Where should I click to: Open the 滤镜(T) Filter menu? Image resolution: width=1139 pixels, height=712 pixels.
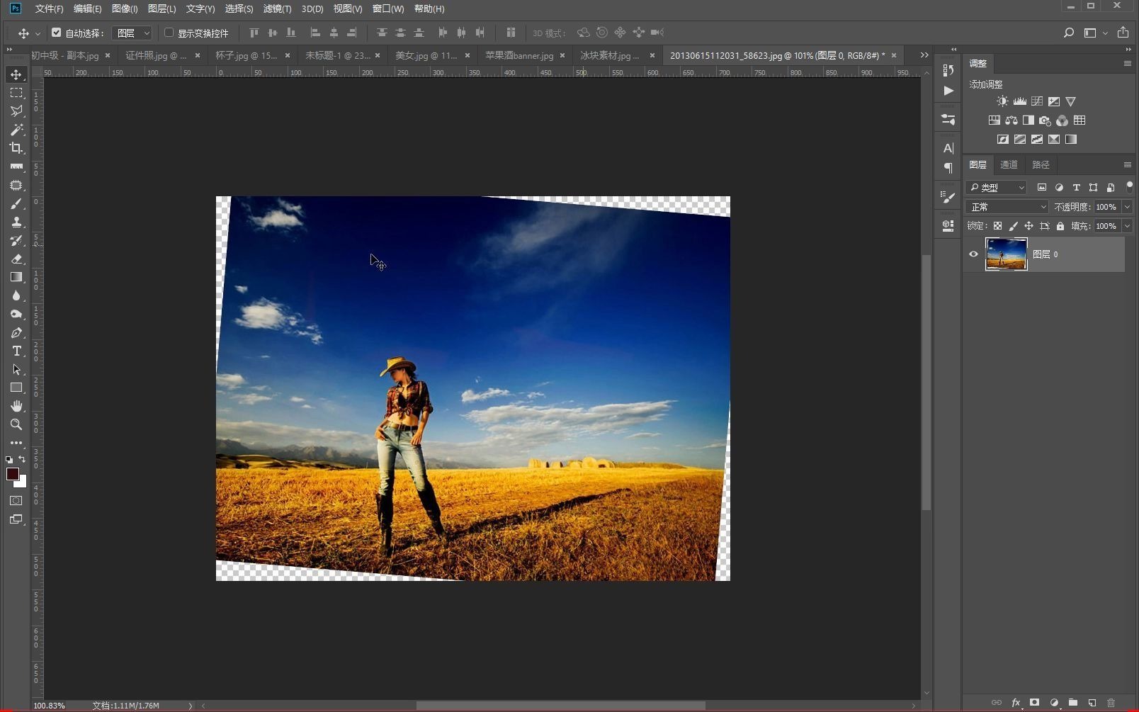coord(277,9)
